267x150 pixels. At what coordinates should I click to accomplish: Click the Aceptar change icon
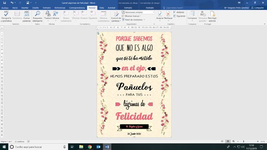coord(160,14)
